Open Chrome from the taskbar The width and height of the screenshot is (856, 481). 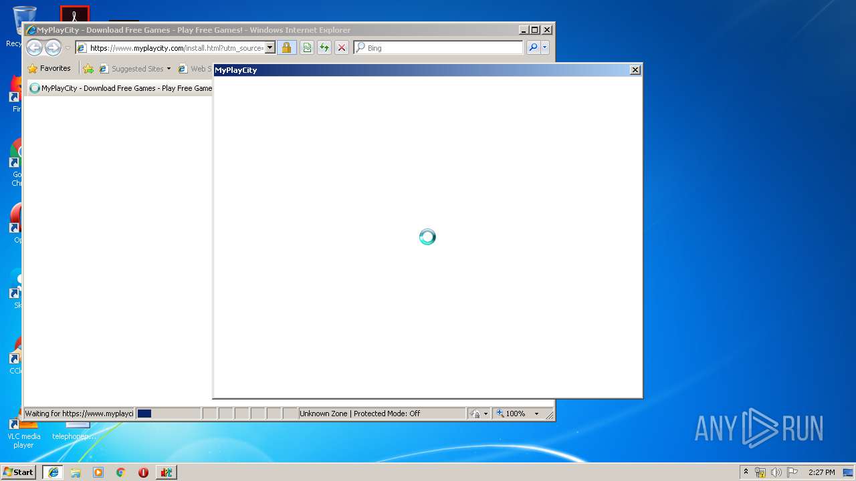point(121,472)
